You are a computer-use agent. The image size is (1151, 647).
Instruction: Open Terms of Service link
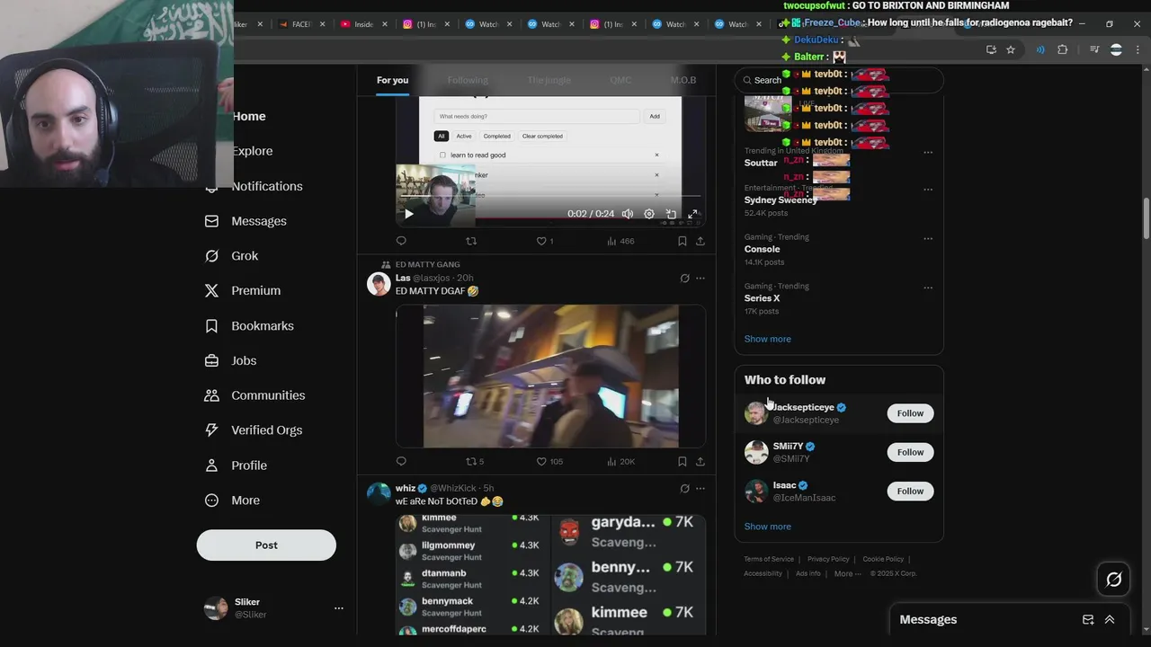click(769, 559)
